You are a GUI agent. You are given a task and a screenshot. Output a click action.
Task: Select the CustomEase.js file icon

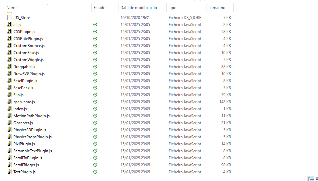(x=9, y=52)
